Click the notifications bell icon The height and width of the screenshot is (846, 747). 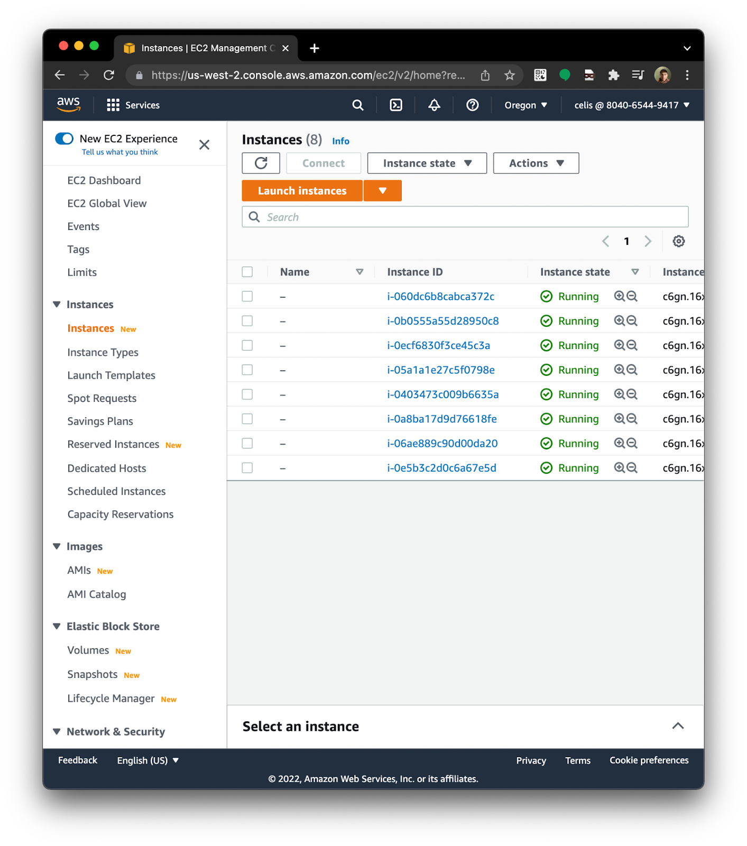coord(434,105)
